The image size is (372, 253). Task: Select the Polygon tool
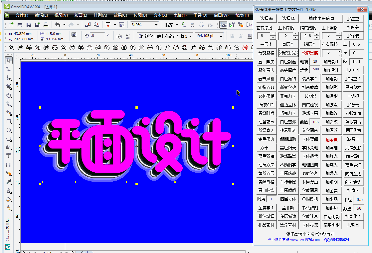pos(9,139)
